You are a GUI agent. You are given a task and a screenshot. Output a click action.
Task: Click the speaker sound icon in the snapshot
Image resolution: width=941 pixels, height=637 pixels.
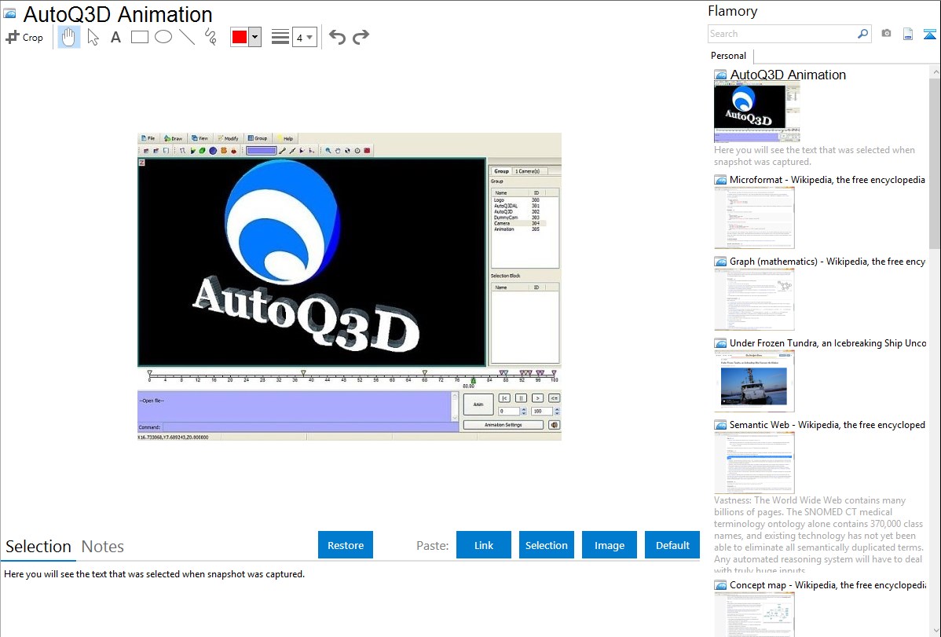click(x=554, y=424)
